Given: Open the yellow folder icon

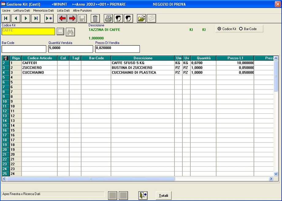Looking at the screenshot, I should [141, 18].
